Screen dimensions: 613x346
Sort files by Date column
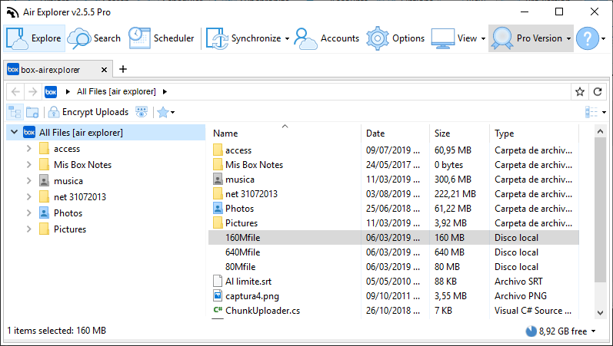[395, 133]
